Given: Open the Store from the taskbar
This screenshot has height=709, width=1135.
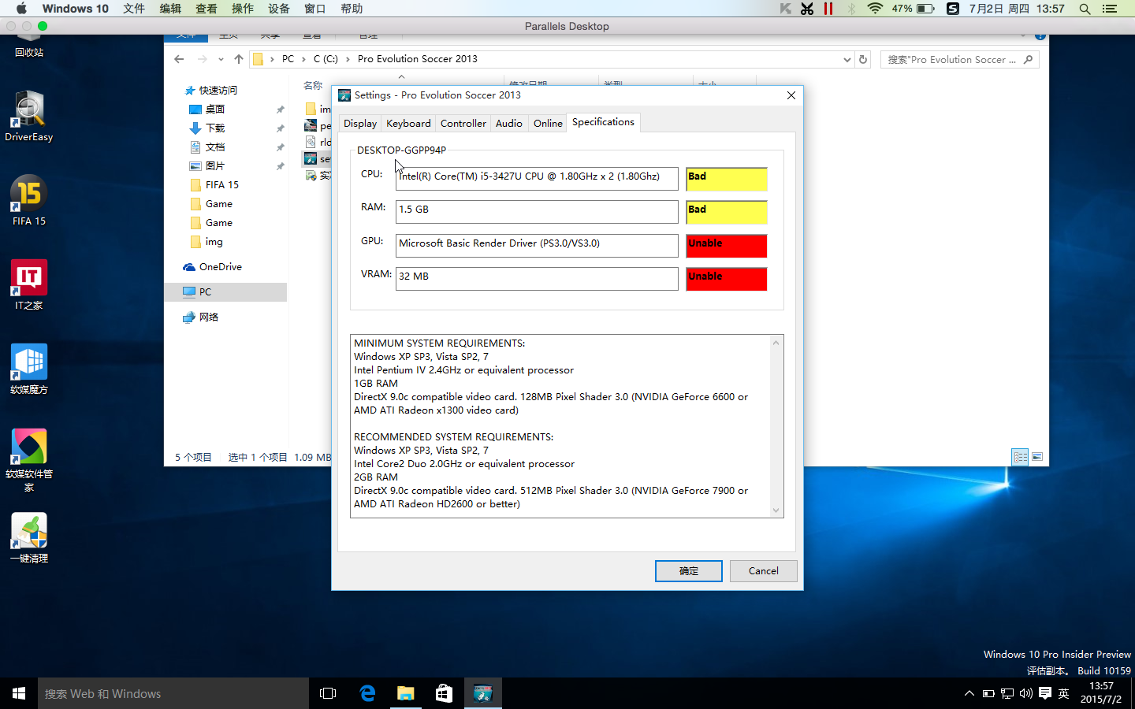Looking at the screenshot, I should tap(445, 693).
